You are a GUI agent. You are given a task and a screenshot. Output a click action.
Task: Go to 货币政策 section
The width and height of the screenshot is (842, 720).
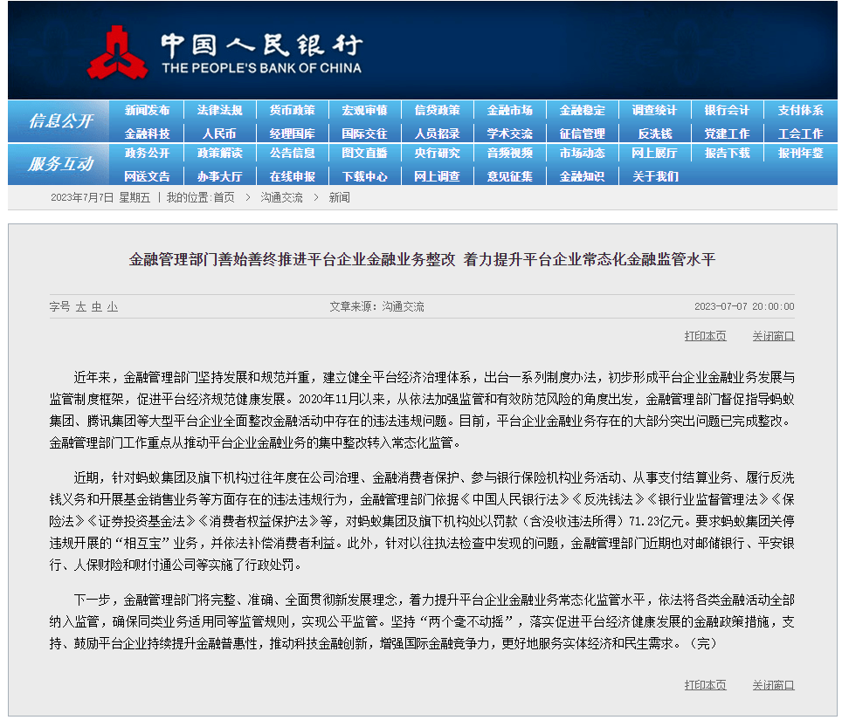pos(292,110)
